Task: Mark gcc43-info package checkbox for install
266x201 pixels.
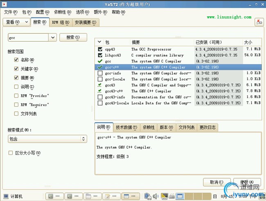Action: tap(100, 97)
